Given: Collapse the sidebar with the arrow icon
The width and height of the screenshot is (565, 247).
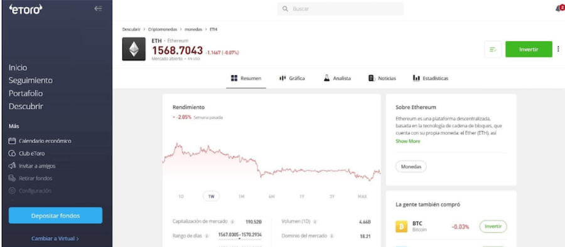Looking at the screenshot, I should (x=98, y=9).
